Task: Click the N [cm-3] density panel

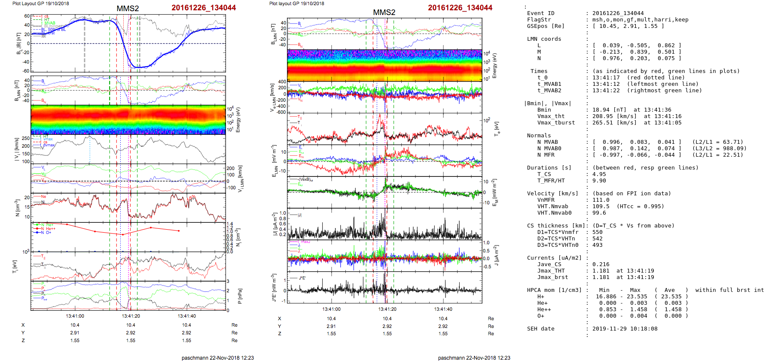Action: click(x=128, y=207)
